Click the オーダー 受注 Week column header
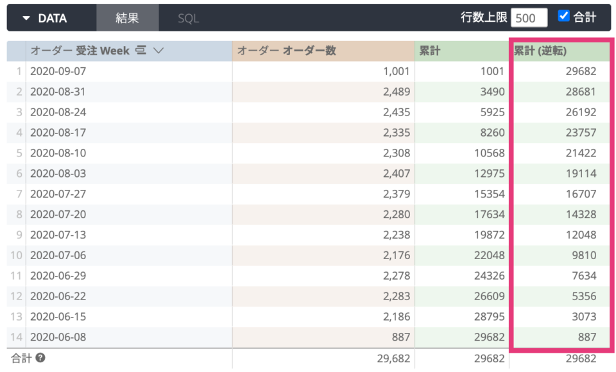 click(129, 51)
